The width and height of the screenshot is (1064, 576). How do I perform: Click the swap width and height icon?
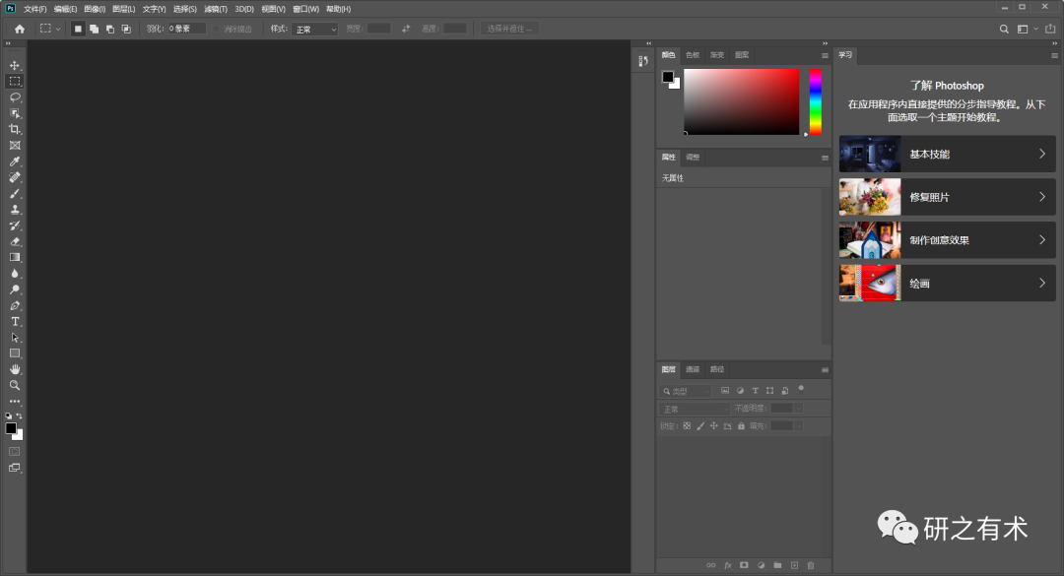point(406,29)
